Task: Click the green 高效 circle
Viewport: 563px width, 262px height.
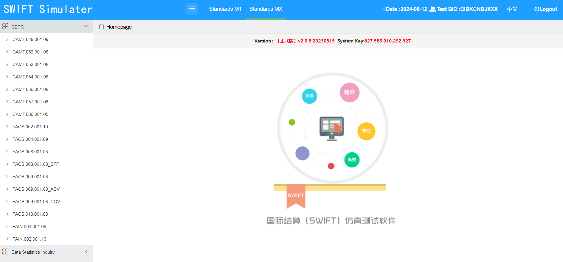Action: pos(352,160)
